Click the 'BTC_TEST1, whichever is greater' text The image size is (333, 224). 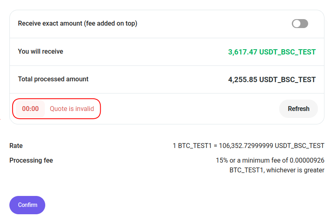tap(277, 170)
